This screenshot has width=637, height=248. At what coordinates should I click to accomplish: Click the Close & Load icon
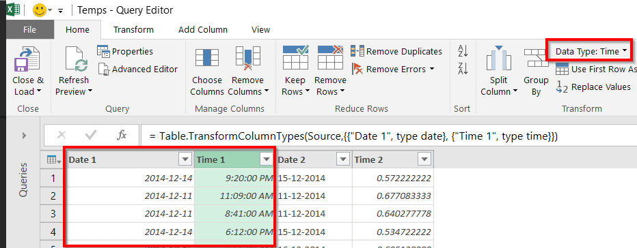(27, 59)
